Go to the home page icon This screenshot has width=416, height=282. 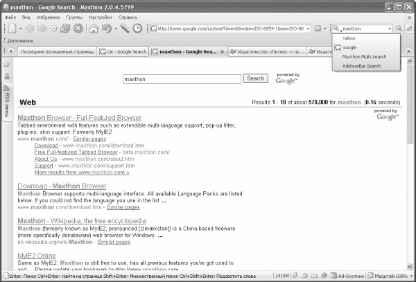point(94,28)
